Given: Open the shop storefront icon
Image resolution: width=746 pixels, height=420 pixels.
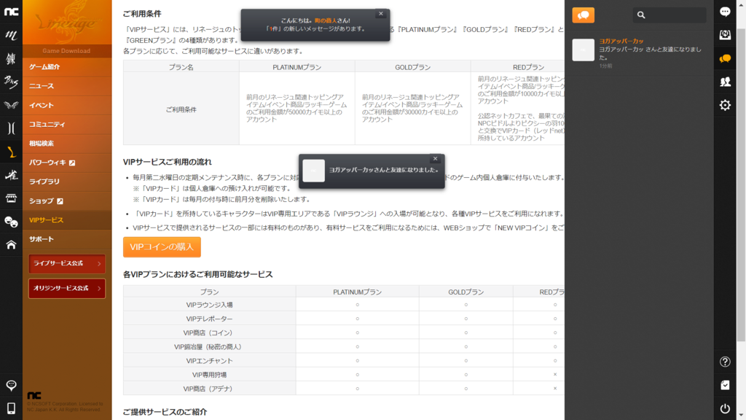Looking at the screenshot, I should pyautogui.click(x=11, y=198).
